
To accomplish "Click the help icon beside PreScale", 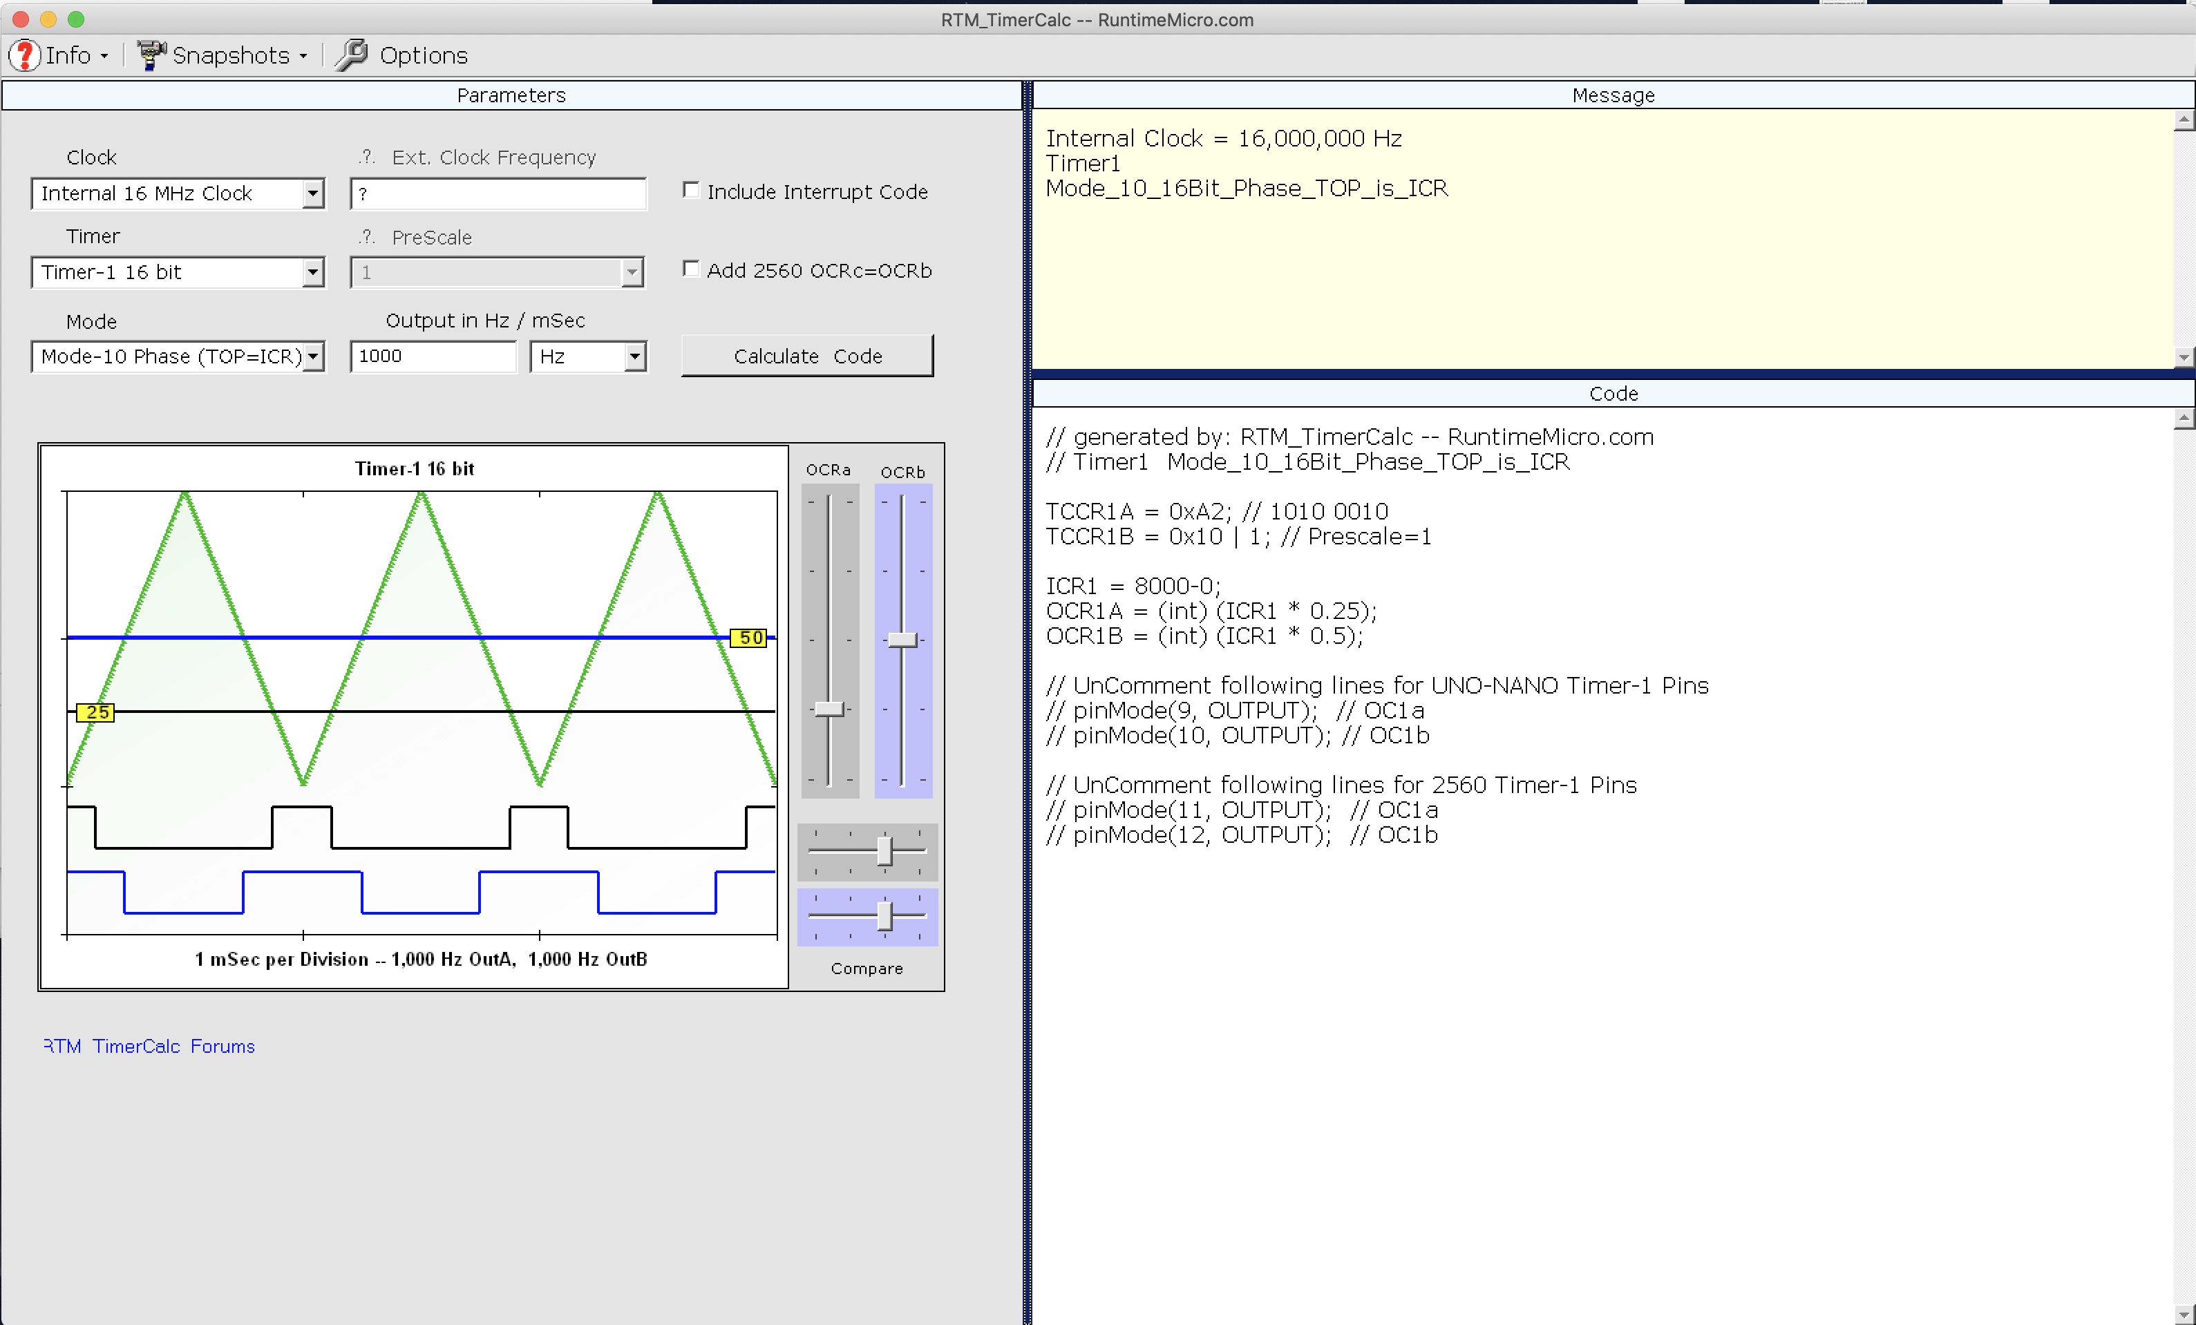I will [x=366, y=237].
